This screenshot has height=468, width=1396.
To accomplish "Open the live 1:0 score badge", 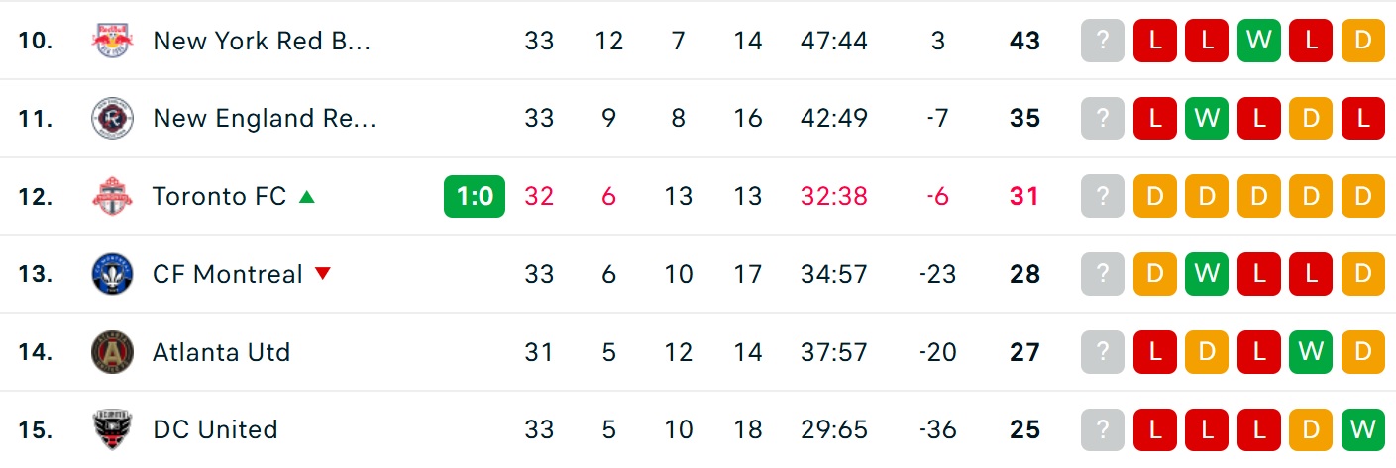I will tap(475, 196).
